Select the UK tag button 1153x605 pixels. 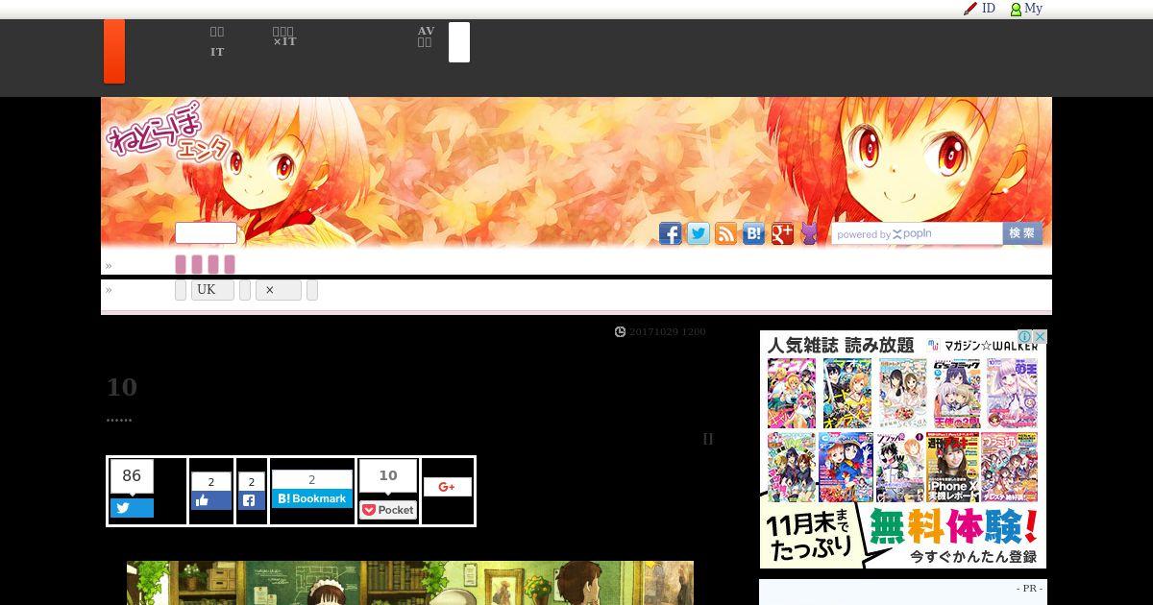pyautogui.click(x=212, y=290)
